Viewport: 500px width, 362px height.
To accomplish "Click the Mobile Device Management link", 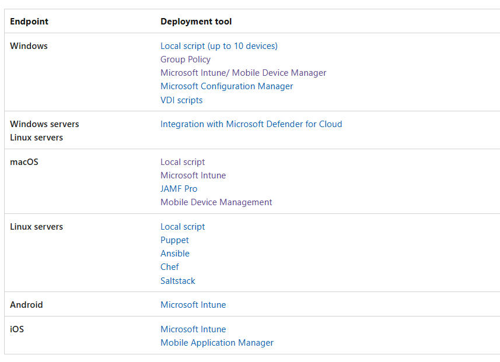I will coord(216,202).
